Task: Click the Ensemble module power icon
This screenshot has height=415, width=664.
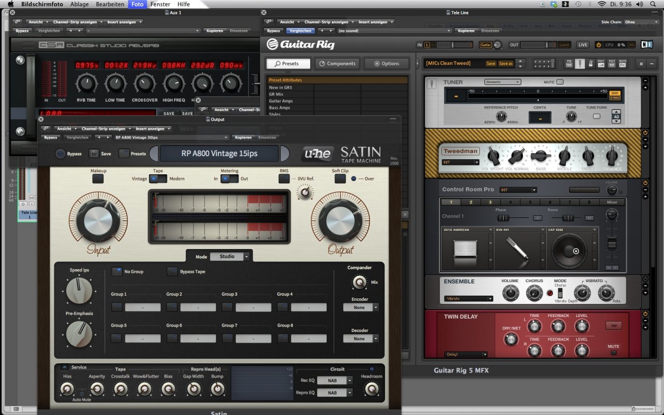Action: pos(645,279)
